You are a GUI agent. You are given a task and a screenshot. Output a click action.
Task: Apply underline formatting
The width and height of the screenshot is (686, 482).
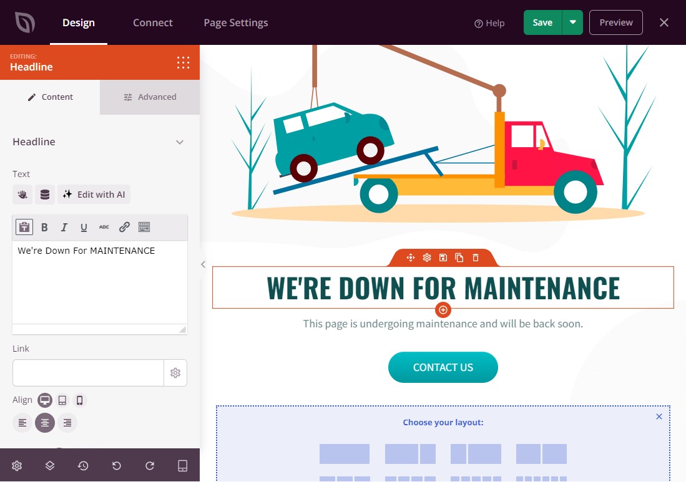84,227
